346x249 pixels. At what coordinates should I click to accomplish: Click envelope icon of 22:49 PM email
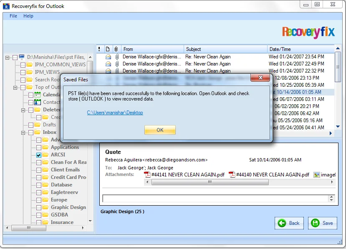coord(108,64)
